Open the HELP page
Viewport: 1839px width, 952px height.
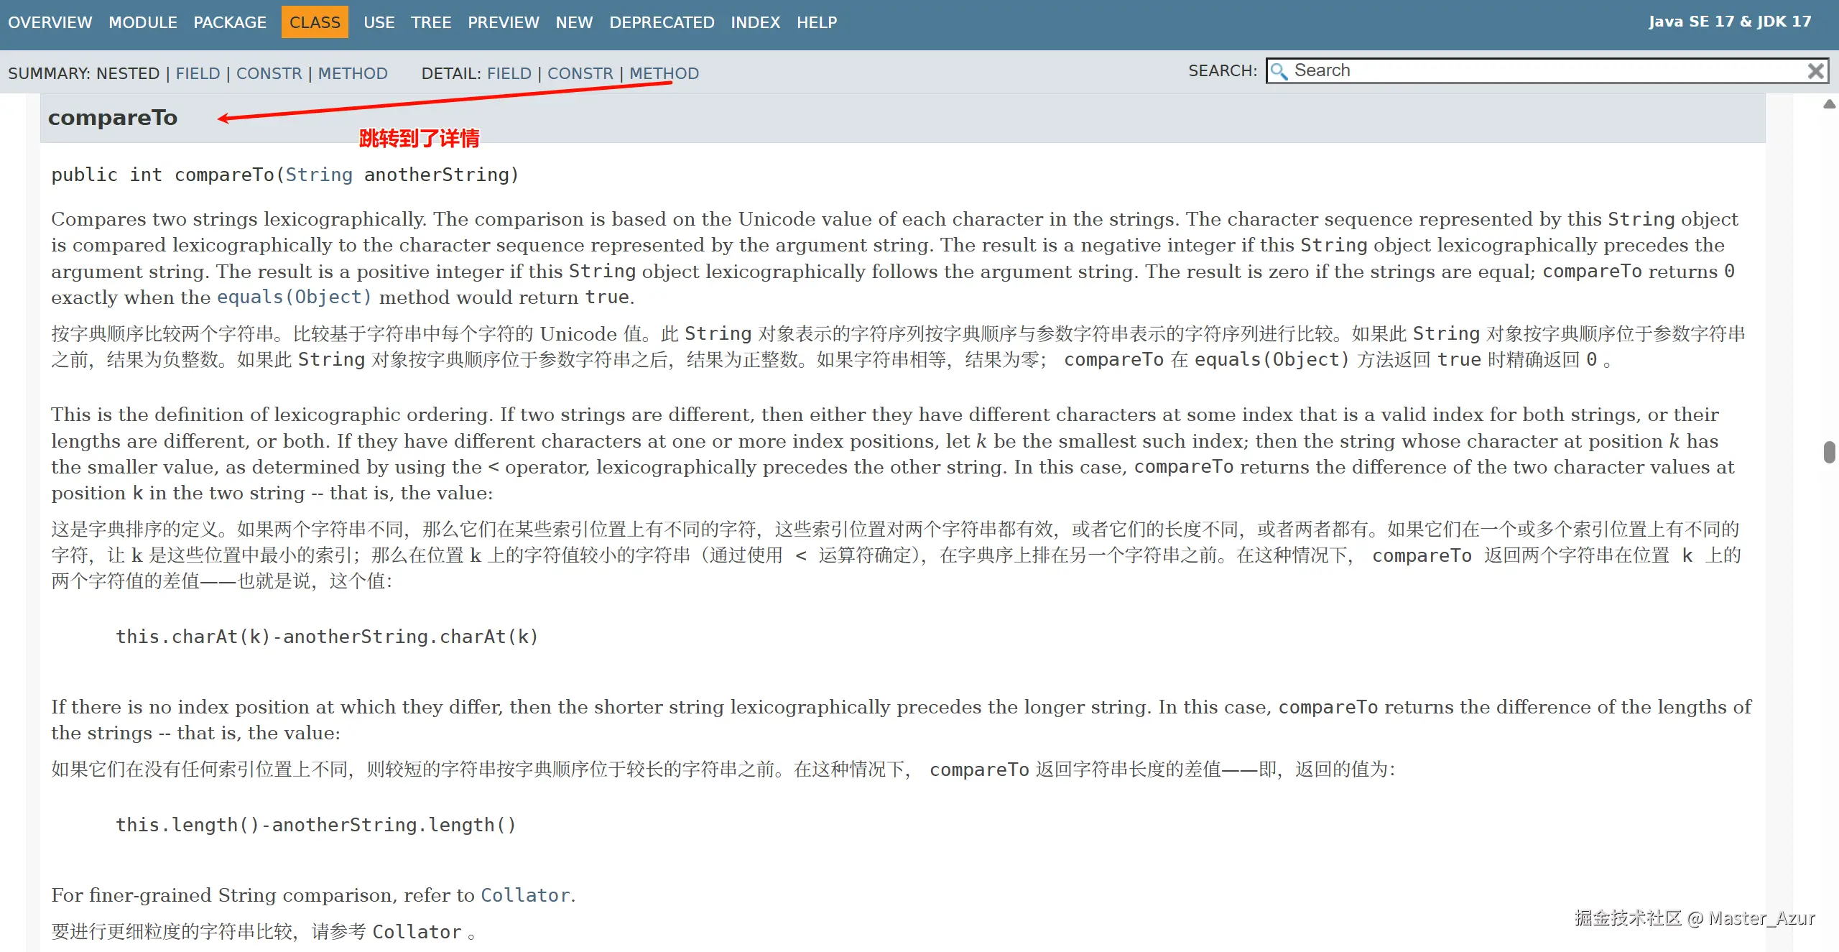point(817,22)
